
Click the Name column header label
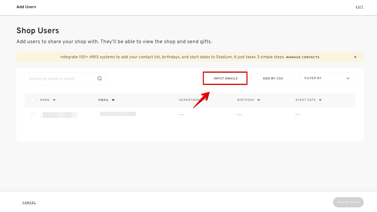45,100
